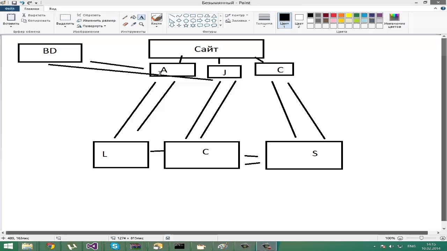Pick the orange color swatch
The width and height of the screenshot is (447, 251).
point(341,15)
